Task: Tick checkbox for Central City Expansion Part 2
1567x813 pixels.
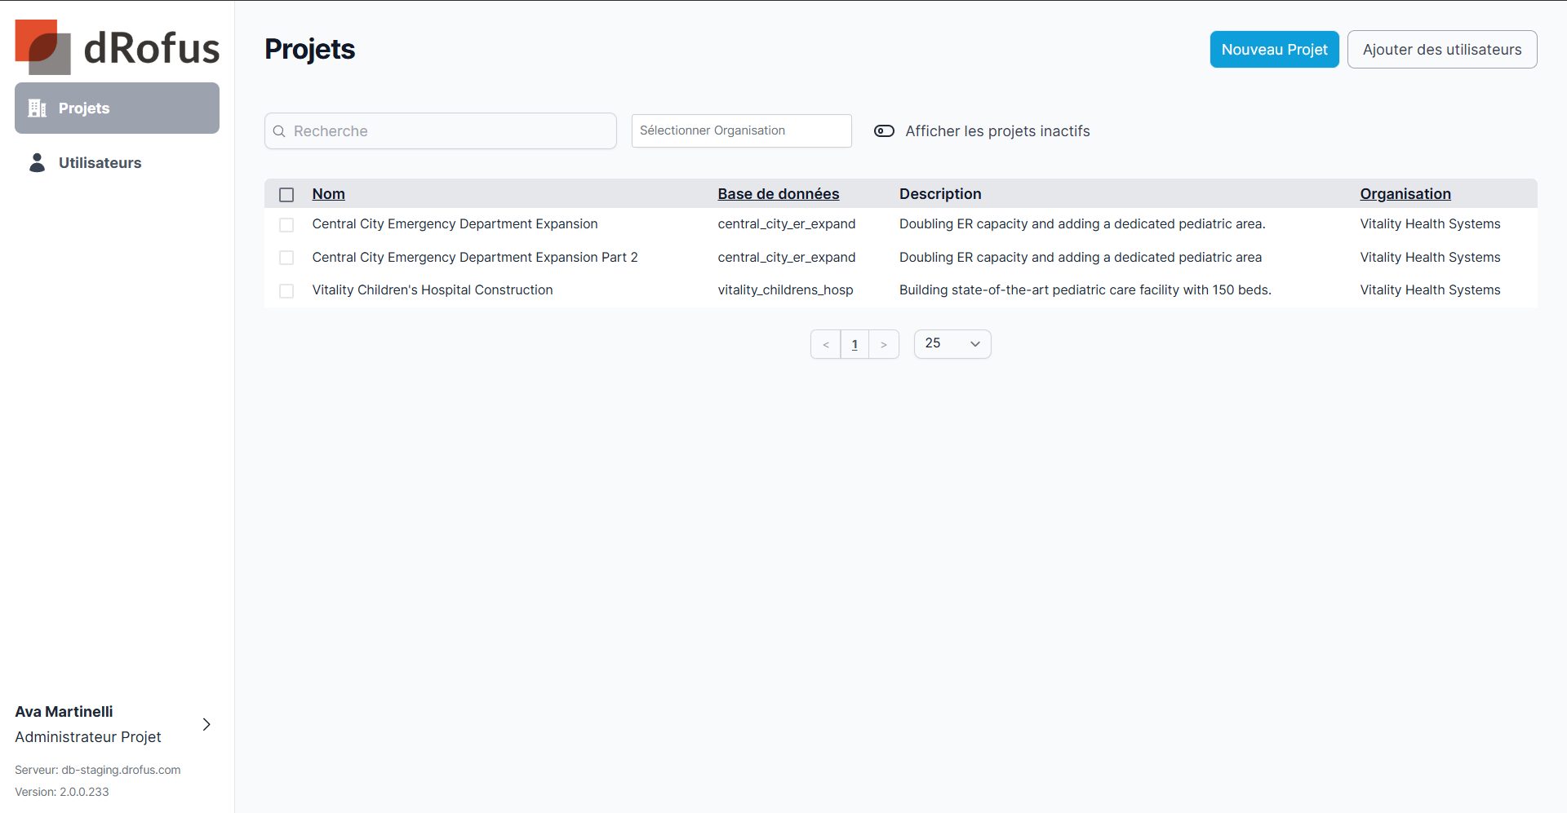Action: [286, 258]
